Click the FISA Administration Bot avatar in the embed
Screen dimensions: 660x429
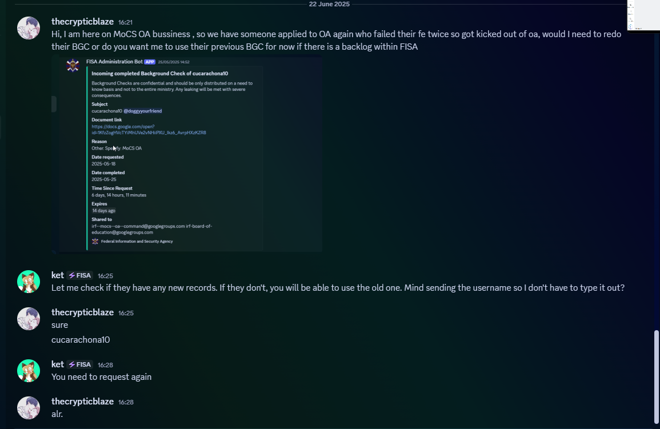pyautogui.click(x=73, y=65)
